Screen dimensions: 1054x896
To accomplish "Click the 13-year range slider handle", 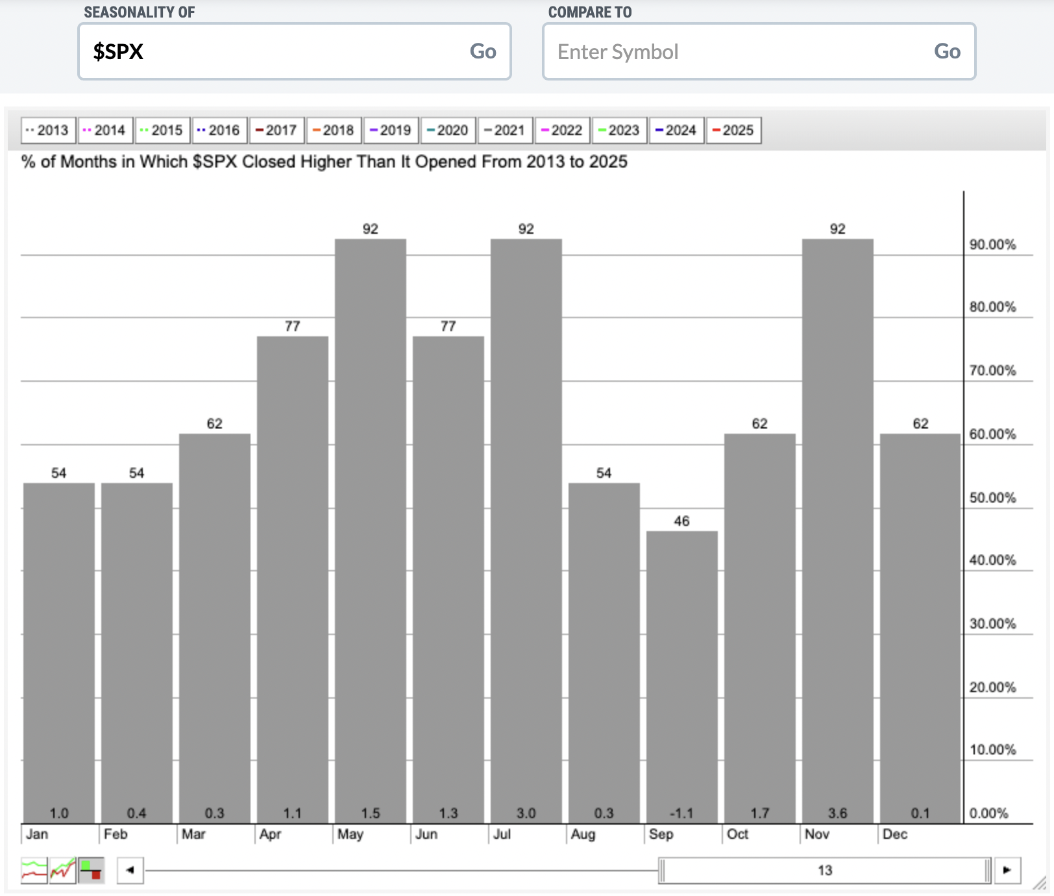I will click(825, 870).
